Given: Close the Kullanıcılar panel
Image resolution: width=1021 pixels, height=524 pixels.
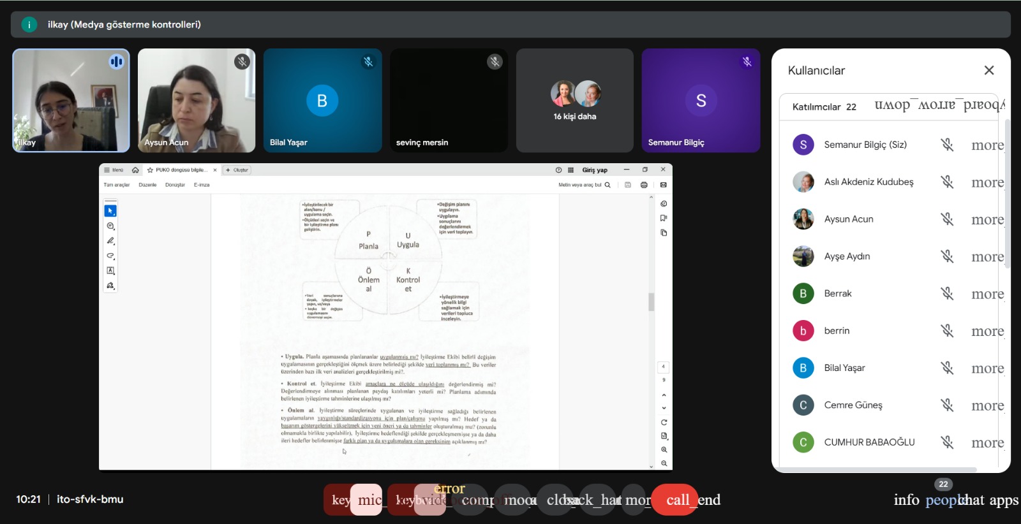Looking at the screenshot, I should 988,70.
